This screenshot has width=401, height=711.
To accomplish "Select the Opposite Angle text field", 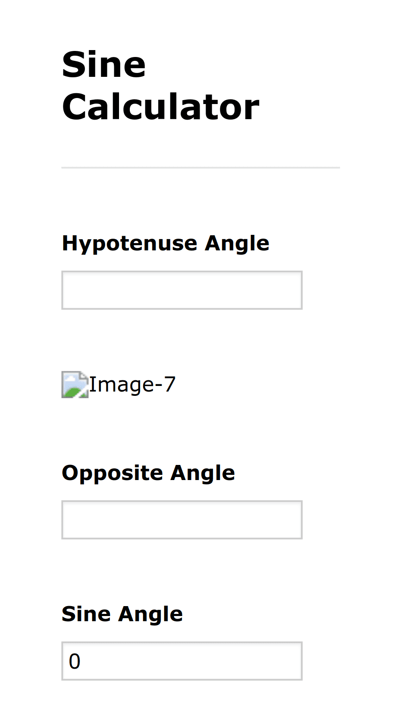I will pyautogui.click(x=182, y=519).
